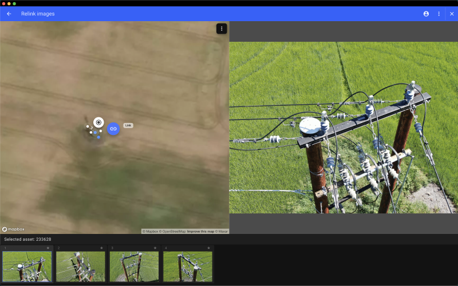Select the second pole image thumbnail
The image size is (458, 286).
(x=81, y=267)
